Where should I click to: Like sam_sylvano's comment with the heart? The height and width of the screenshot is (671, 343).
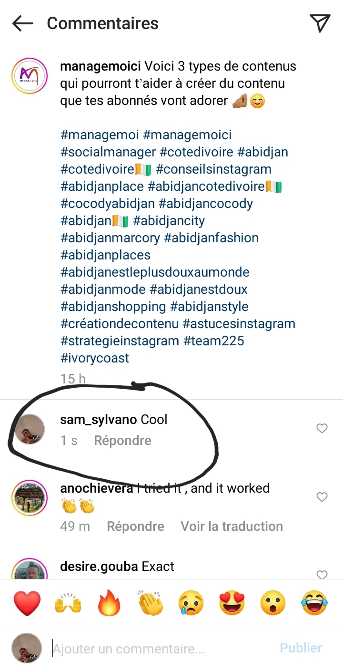pos(322,428)
